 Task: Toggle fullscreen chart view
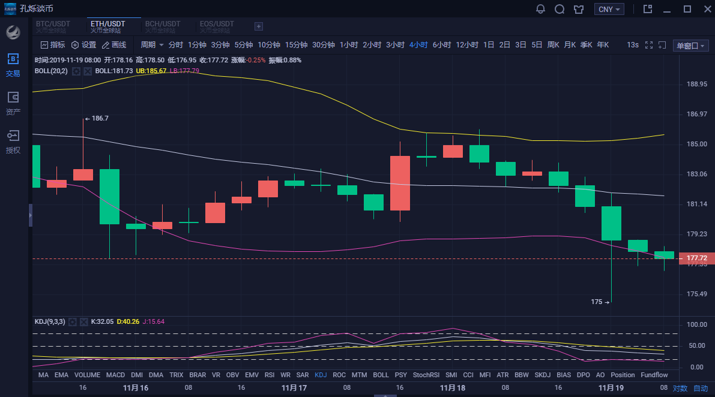tap(649, 45)
